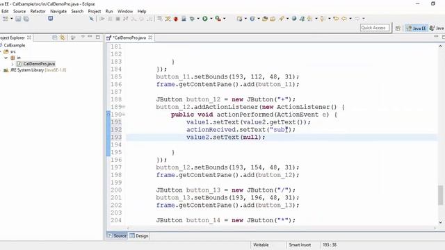Click the Run Last Tool icon
The height and width of the screenshot is (250, 445).
click(x=218, y=19)
